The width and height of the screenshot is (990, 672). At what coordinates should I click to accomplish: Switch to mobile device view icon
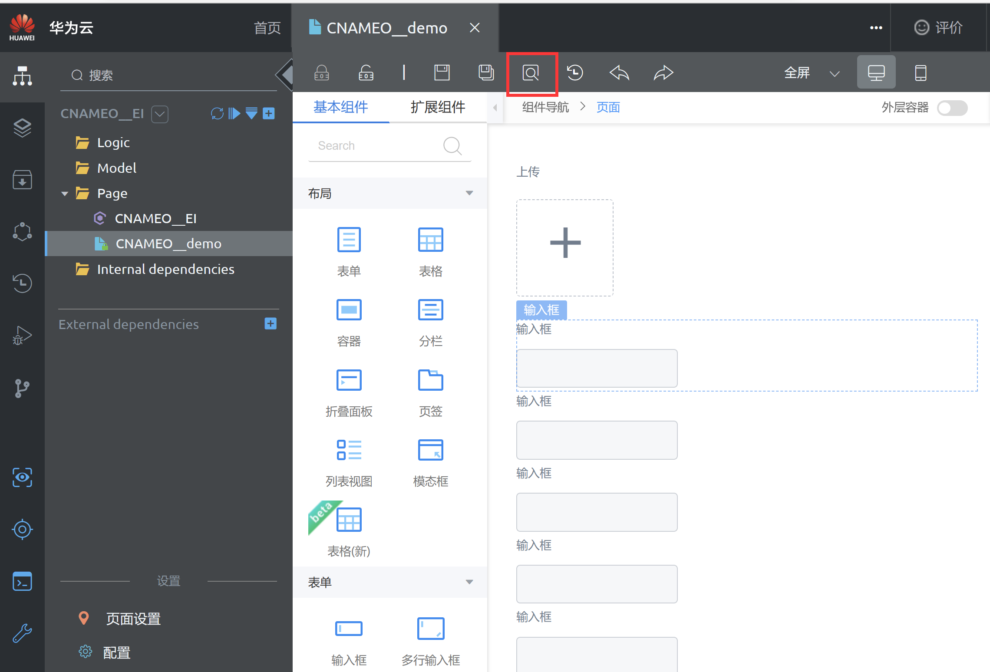click(921, 72)
